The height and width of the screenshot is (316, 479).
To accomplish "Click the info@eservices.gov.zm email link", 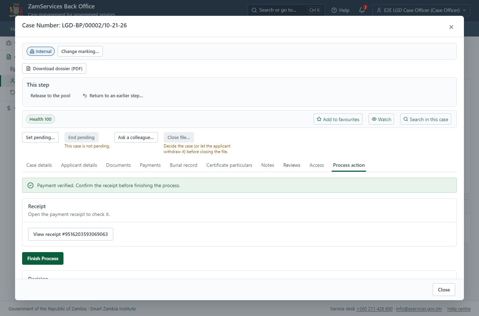I will point(419,309).
